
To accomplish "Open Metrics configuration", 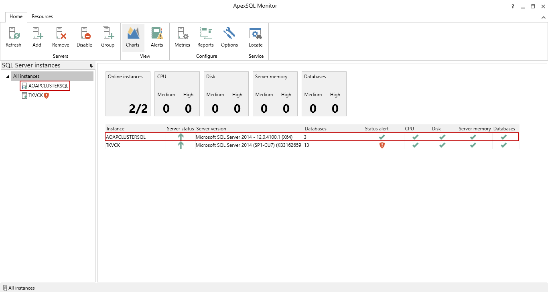I will [x=182, y=37].
